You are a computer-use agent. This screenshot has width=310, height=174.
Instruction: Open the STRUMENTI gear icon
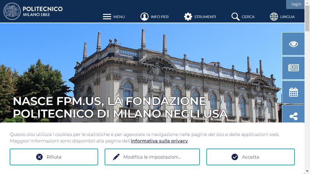[x=188, y=16]
